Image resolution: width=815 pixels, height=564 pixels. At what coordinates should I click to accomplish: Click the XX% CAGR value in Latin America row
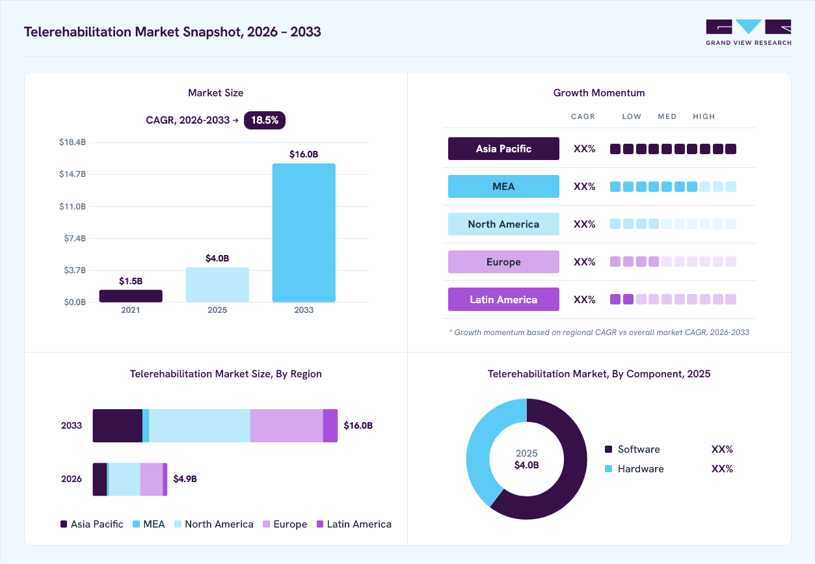coord(584,299)
